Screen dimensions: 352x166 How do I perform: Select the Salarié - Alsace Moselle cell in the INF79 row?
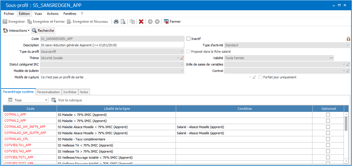(245, 127)
